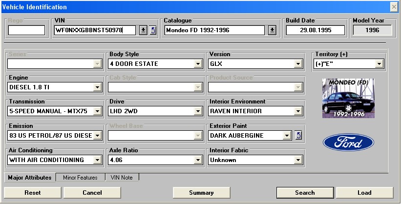Expand the Engine dropdown list
Viewport: 401px width, 204px height.
tap(97, 87)
